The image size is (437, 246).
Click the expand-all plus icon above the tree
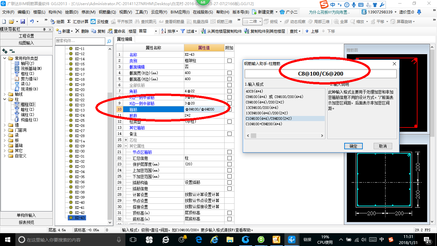4,51
